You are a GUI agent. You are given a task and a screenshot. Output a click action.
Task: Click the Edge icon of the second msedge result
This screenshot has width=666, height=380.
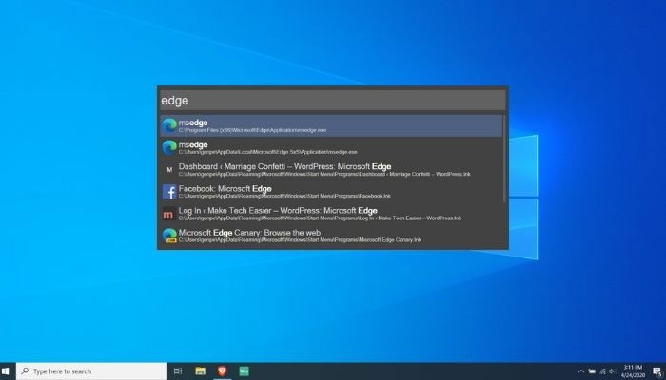[169, 147]
